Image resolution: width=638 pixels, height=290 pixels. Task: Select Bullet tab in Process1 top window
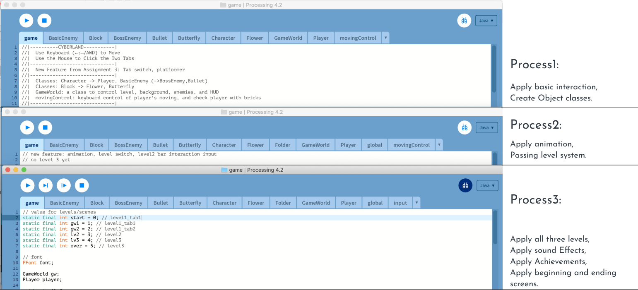coord(159,38)
